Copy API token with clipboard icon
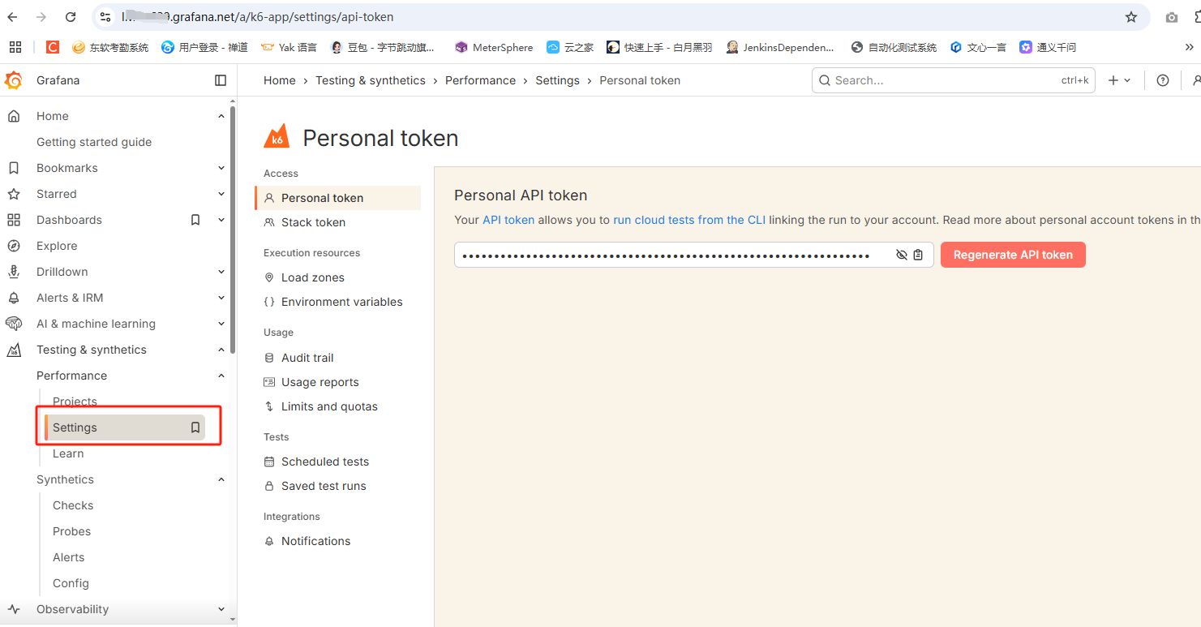The height and width of the screenshot is (627, 1201). click(918, 255)
